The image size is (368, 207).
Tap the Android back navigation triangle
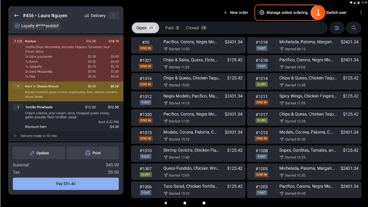pyautogui.click(x=165, y=203)
